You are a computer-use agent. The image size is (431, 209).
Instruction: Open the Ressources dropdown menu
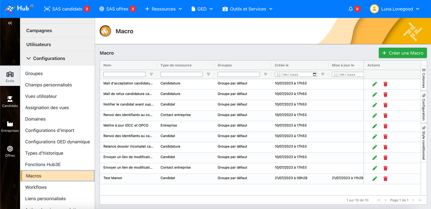pyautogui.click(x=164, y=9)
